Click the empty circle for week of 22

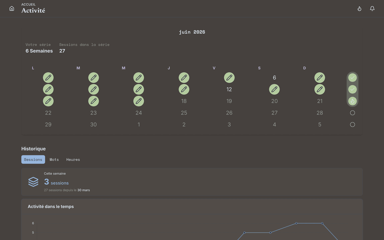pos(353,113)
